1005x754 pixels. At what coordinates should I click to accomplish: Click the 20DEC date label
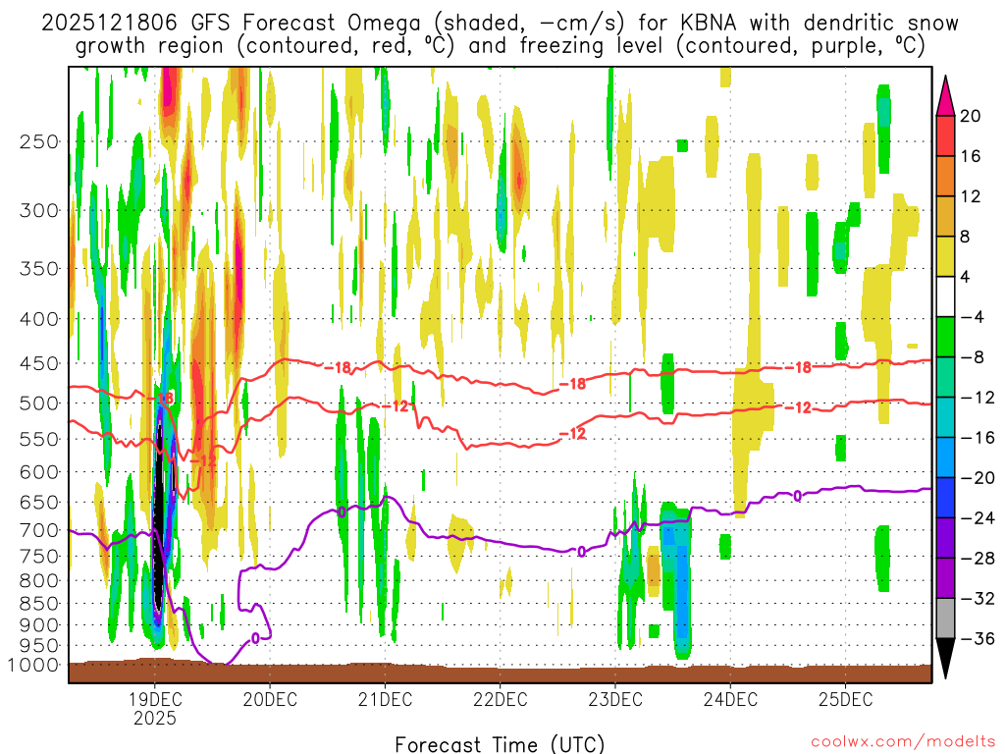pos(270,699)
